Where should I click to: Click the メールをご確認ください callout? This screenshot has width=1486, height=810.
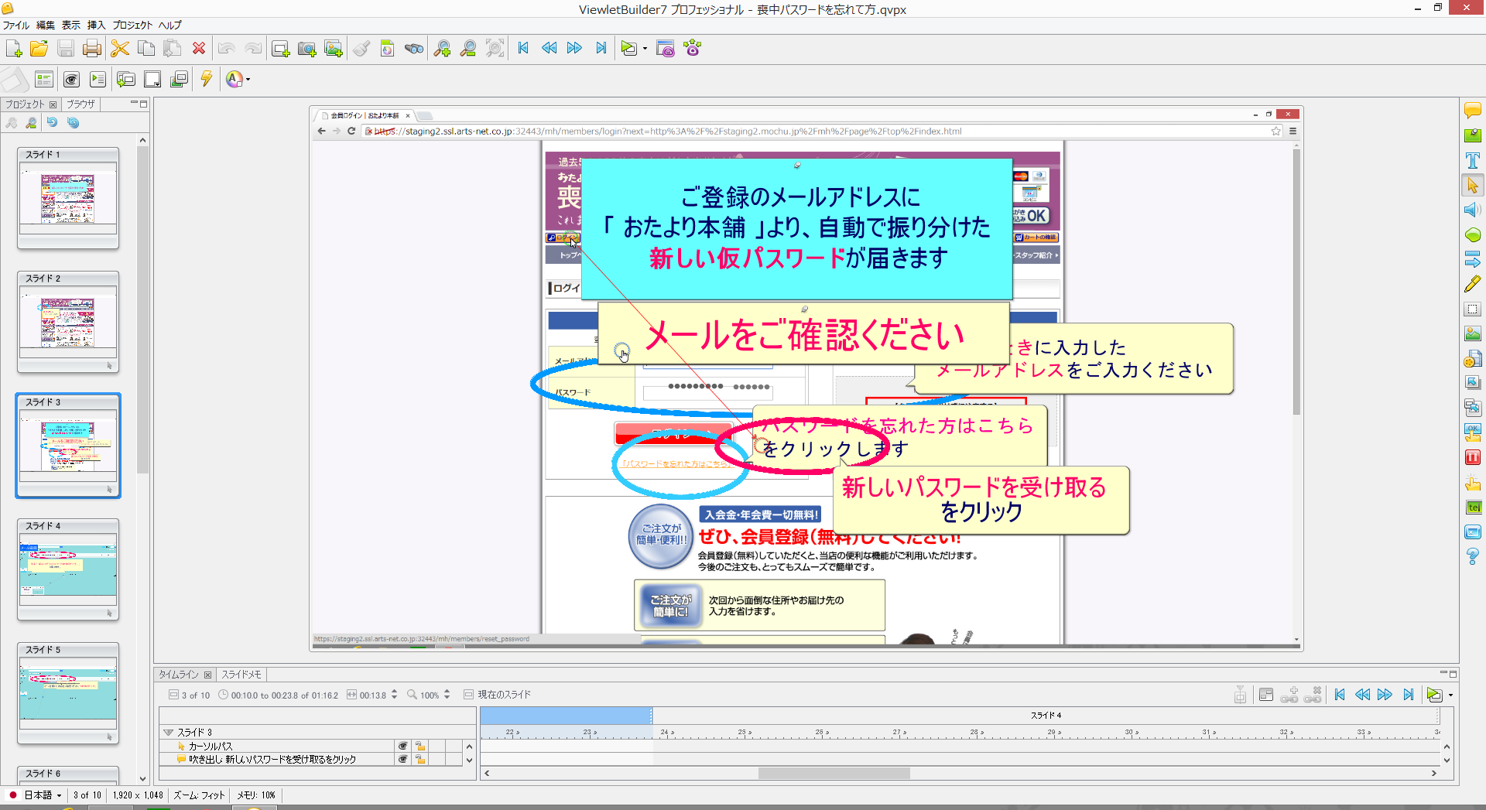804,333
